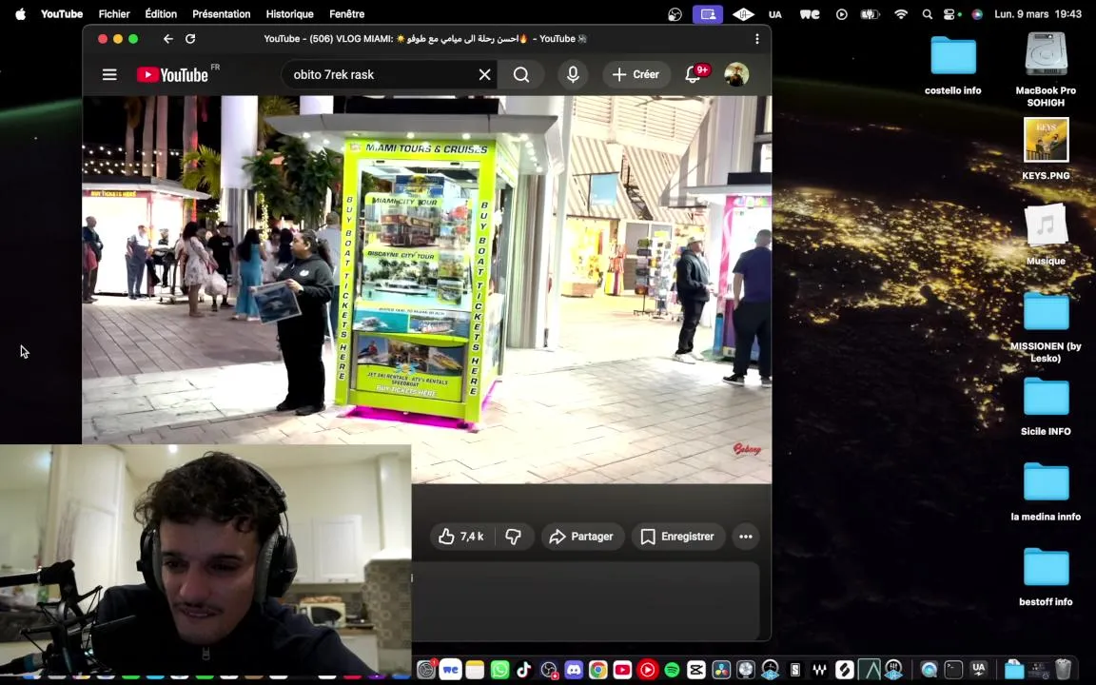Open the Édition menu

[161, 14]
